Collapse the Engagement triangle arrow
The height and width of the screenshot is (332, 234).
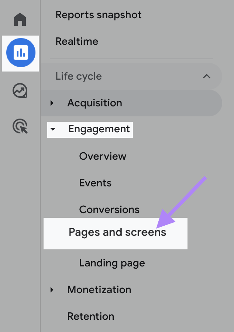click(x=53, y=129)
